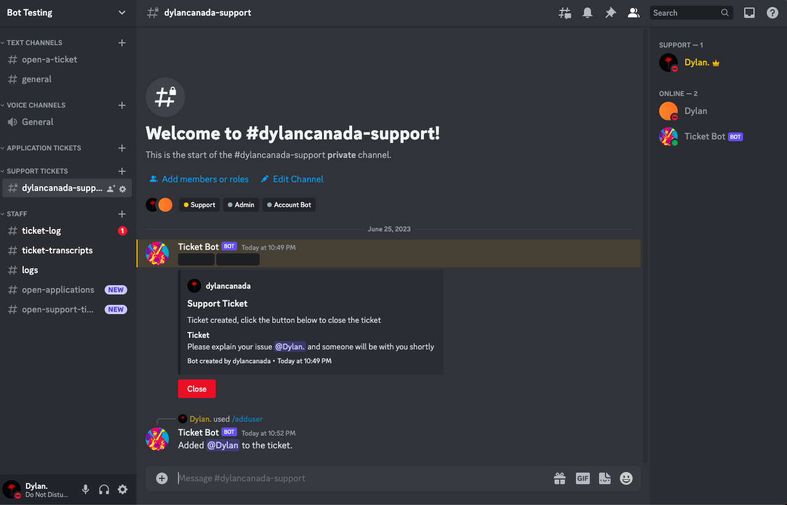Switch to the general channel
787x505 pixels.
[36, 79]
